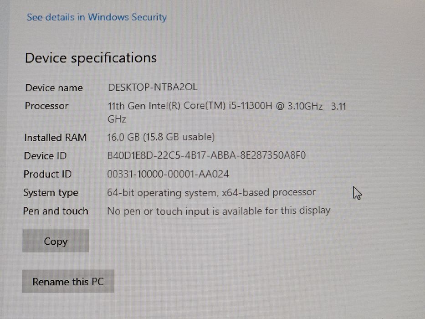Click the Device specifications heading
Screen dimensions: 425x319
pyautogui.click(x=91, y=58)
